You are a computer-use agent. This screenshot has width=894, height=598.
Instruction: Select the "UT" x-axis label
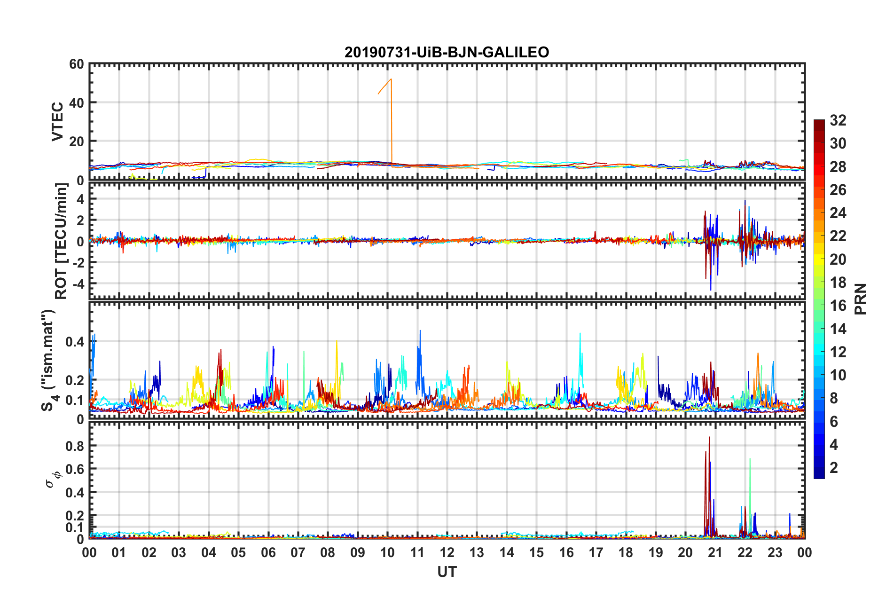point(447,572)
